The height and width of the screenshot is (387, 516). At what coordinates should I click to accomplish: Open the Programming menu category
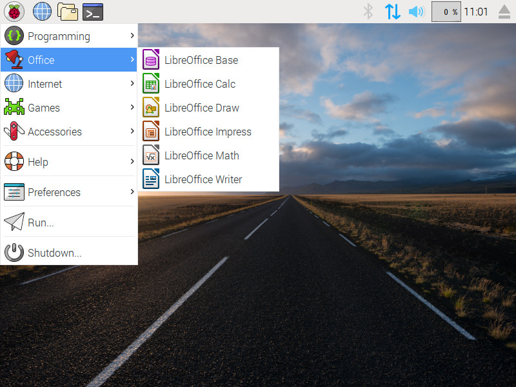(x=69, y=35)
